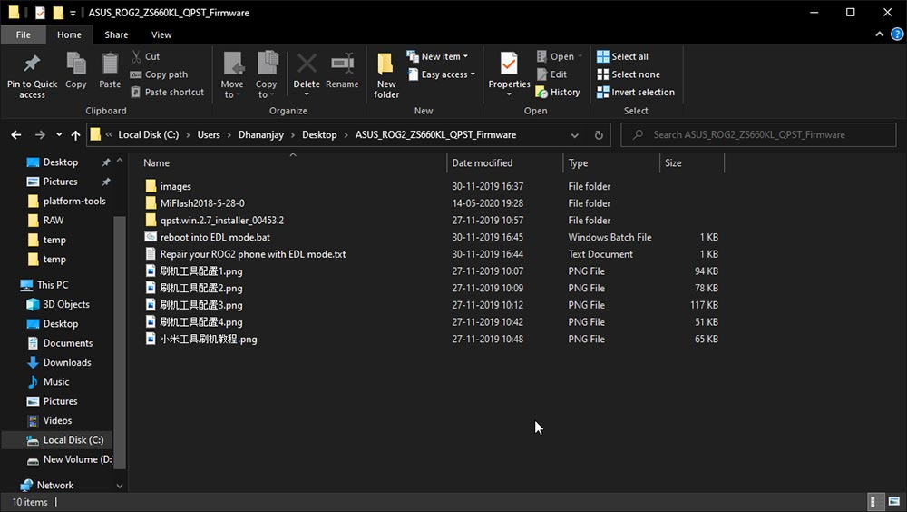Click the Cut scissors option
This screenshot has width=907, height=512.
(x=145, y=56)
